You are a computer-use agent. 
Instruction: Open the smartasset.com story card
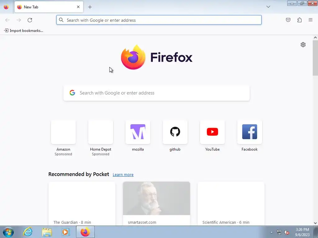(x=157, y=204)
